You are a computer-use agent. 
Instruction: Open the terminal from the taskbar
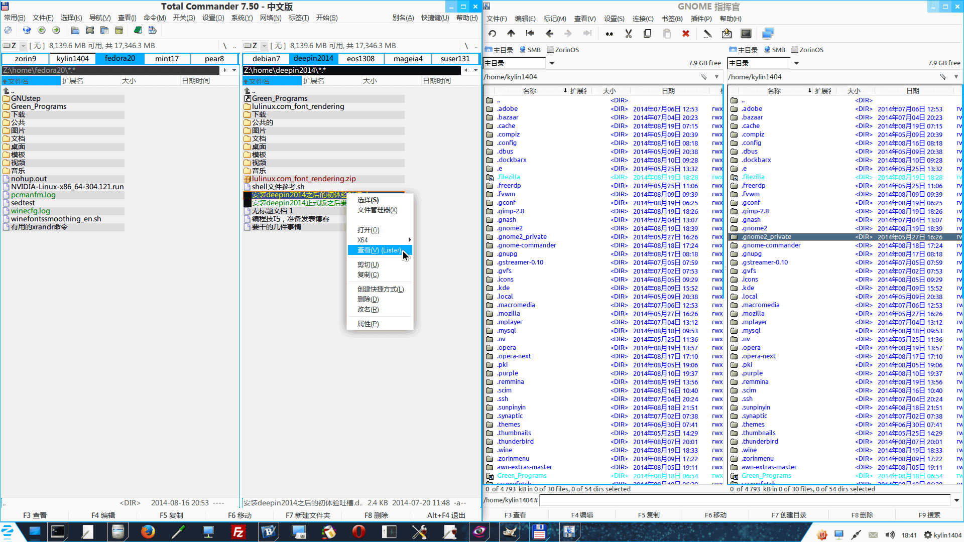[x=57, y=532]
